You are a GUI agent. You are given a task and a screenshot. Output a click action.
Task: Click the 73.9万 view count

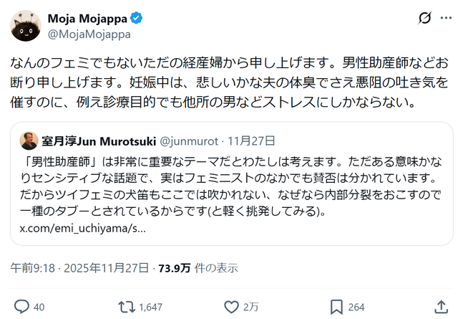pos(175,268)
